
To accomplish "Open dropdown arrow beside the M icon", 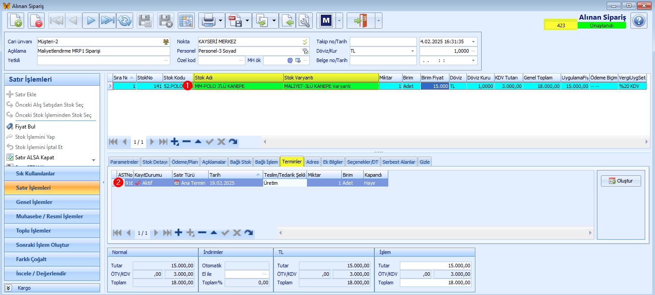I will (x=339, y=21).
